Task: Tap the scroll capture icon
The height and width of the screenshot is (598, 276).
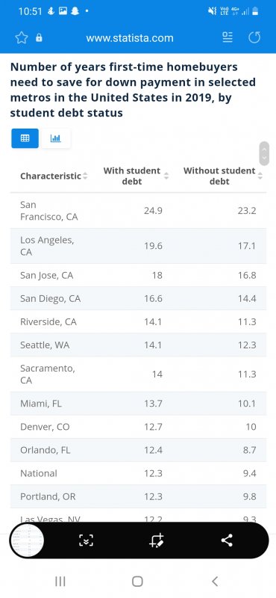Action: point(86,540)
